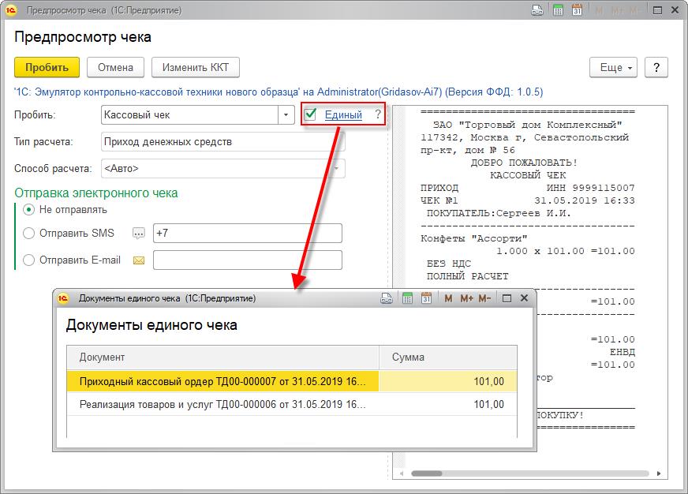Uncheck the Единый checkbox
Viewport: 688px width, 494px height.
pos(310,114)
